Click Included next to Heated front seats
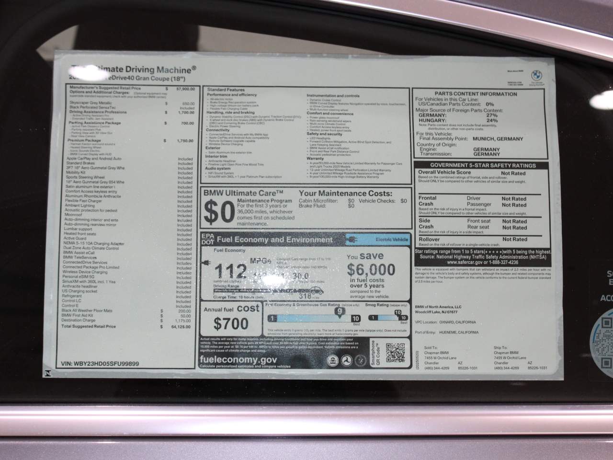This screenshot has height=460, width=613. click(x=184, y=234)
